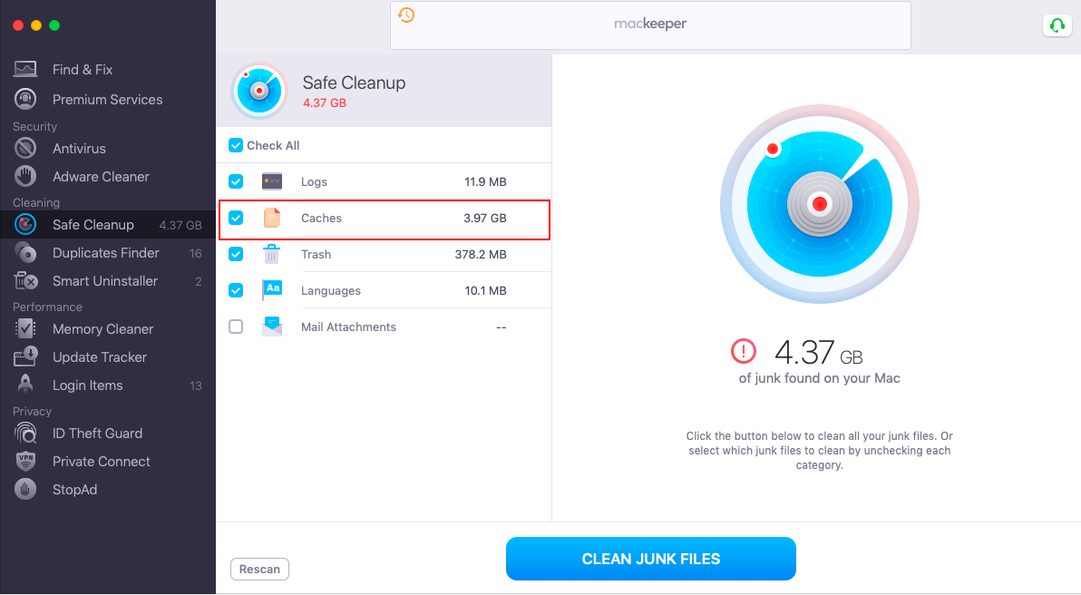Click the 4.37 GB junk found total
Image resolution: width=1081 pixels, height=595 pixels.
818,352
